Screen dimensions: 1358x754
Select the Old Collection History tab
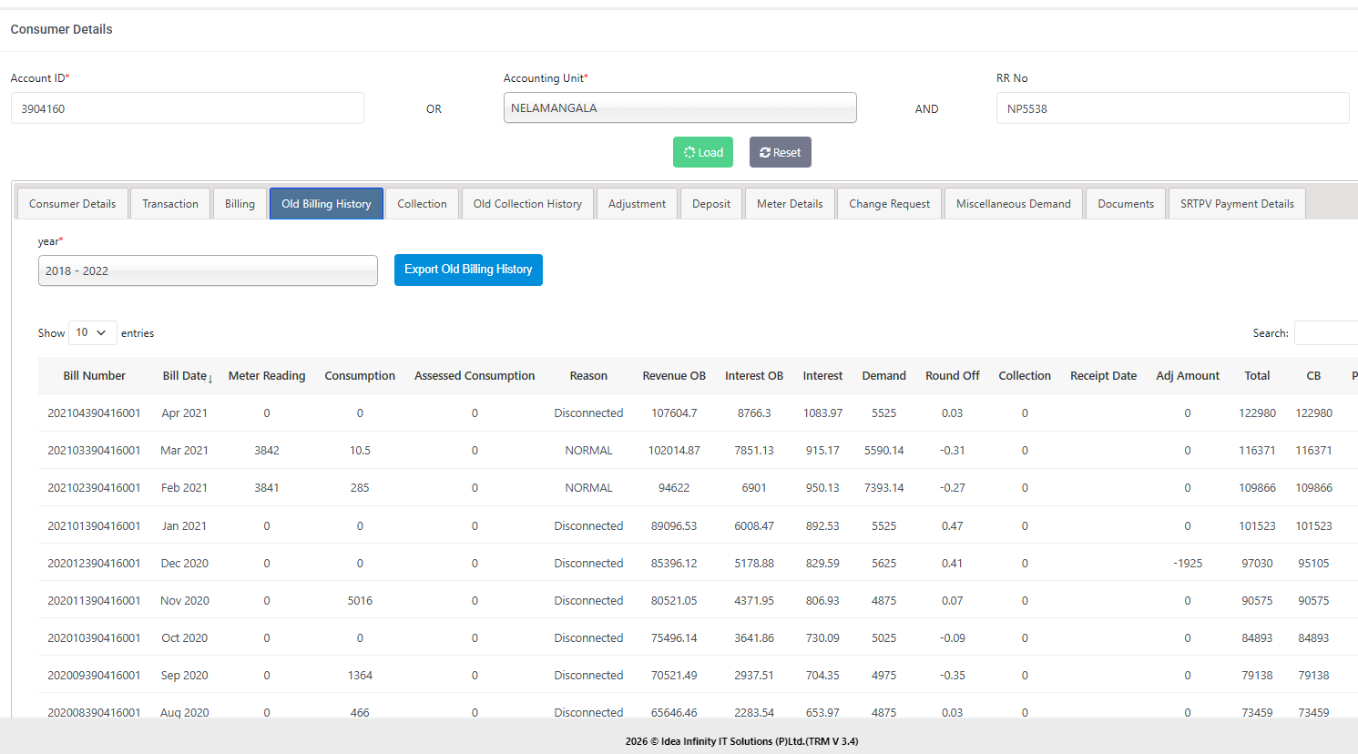(x=527, y=204)
